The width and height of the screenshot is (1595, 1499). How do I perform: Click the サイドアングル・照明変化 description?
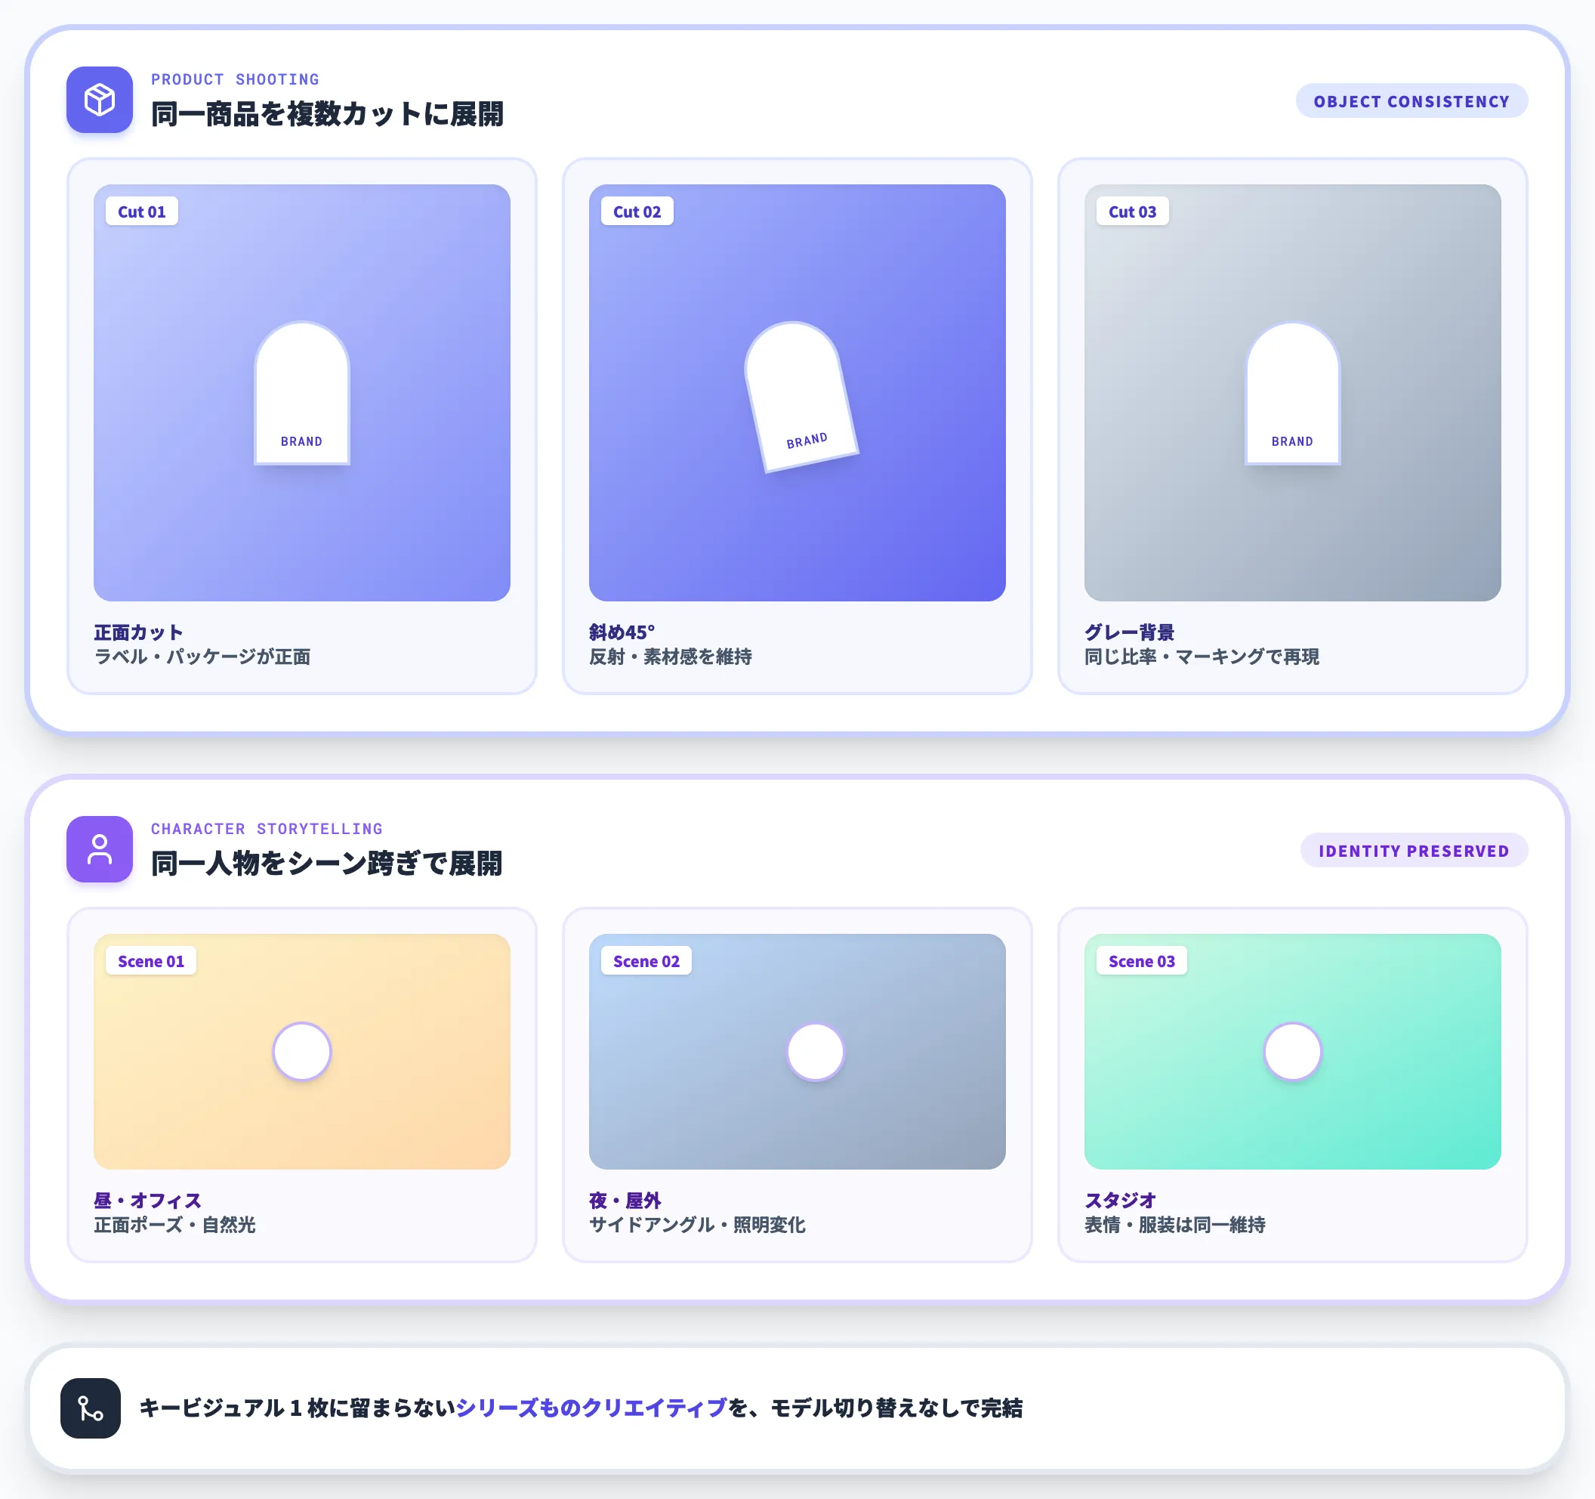tap(697, 1225)
